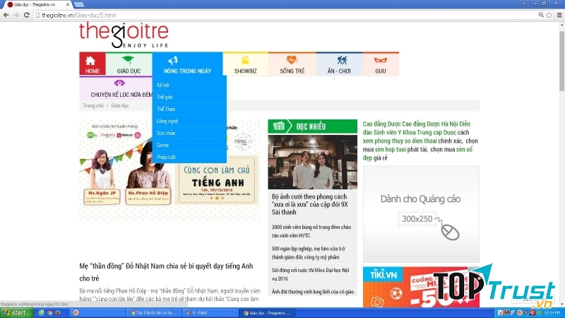Click the scrollbar up arrow
The height and width of the screenshot is (318, 565).
tap(561, 25)
